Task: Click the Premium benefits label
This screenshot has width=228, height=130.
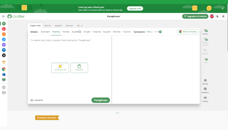Action: coord(47,118)
